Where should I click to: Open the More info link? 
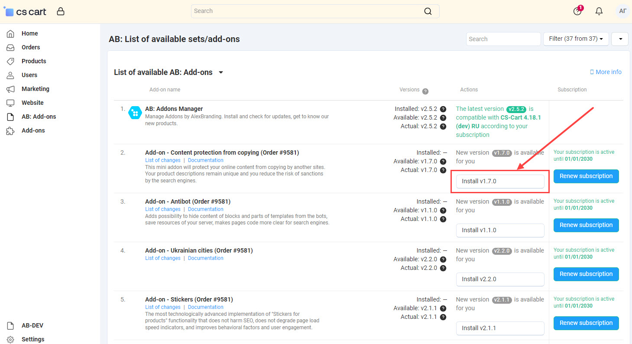click(x=606, y=72)
